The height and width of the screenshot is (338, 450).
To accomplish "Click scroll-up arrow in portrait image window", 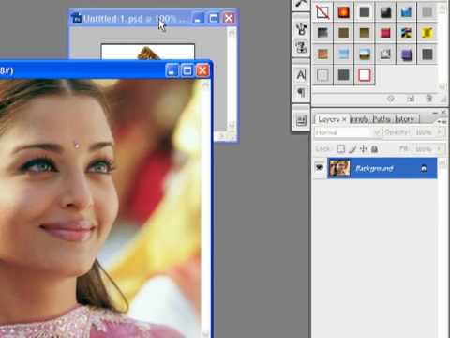I will pyautogui.click(x=205, y=85).
